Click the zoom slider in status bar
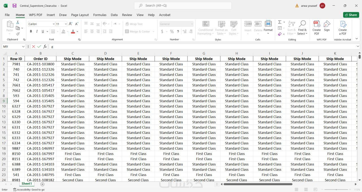This screenshot has height=192, width=362. [336, 189]
